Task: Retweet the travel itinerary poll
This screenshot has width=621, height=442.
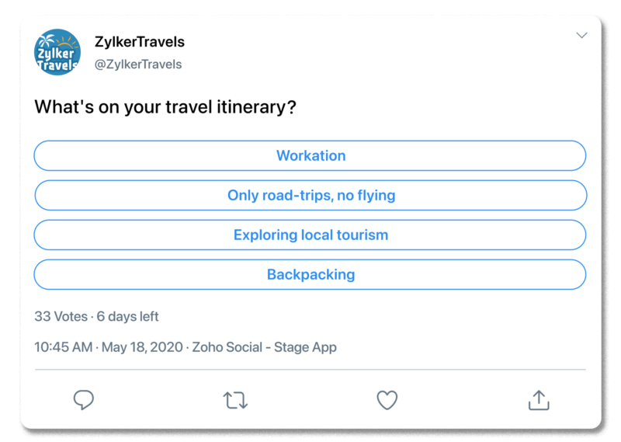Action: [235, 400]
